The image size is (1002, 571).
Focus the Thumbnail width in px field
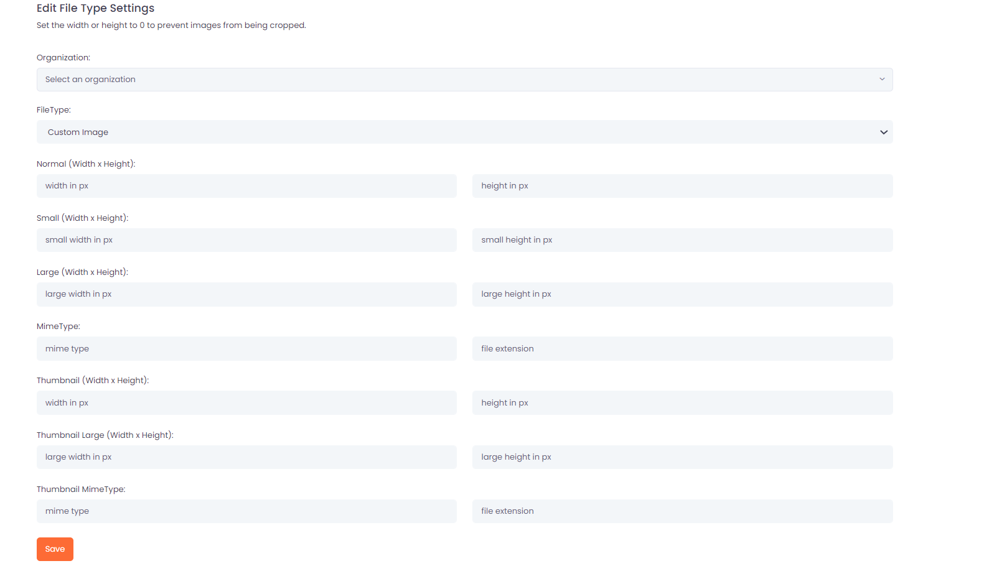[246, 402]
